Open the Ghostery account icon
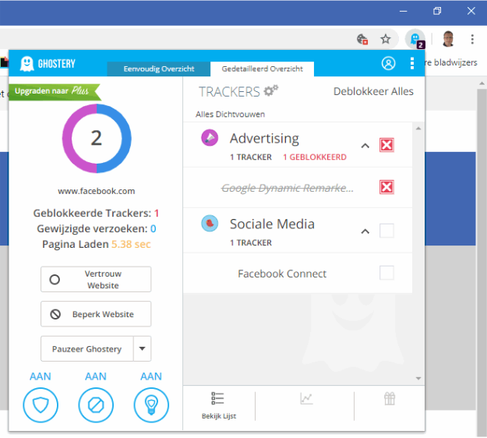The width and height of the screenshot is (487, 438). click(388, 63)
